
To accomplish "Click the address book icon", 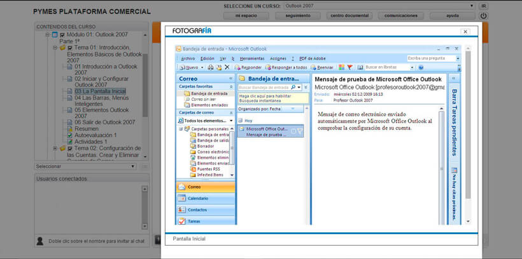I will [360, 67].
